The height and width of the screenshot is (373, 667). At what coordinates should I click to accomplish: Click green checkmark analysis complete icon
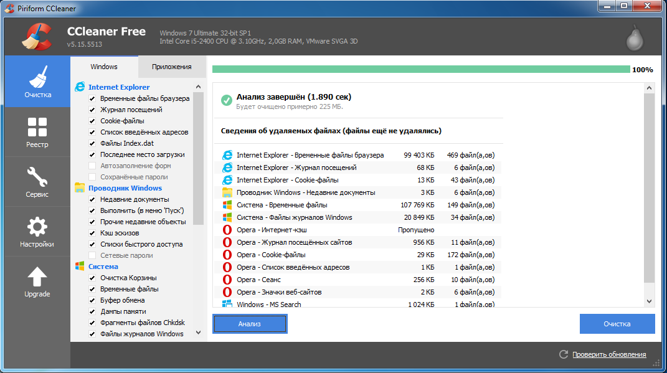point(226,100)
